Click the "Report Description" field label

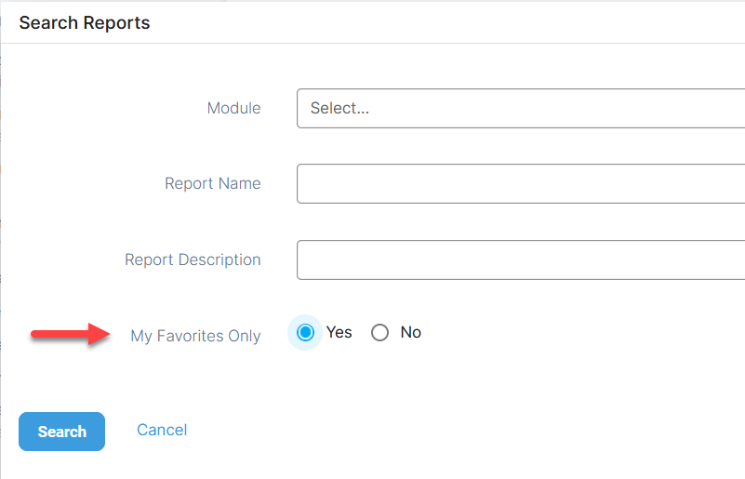[193, 259]
